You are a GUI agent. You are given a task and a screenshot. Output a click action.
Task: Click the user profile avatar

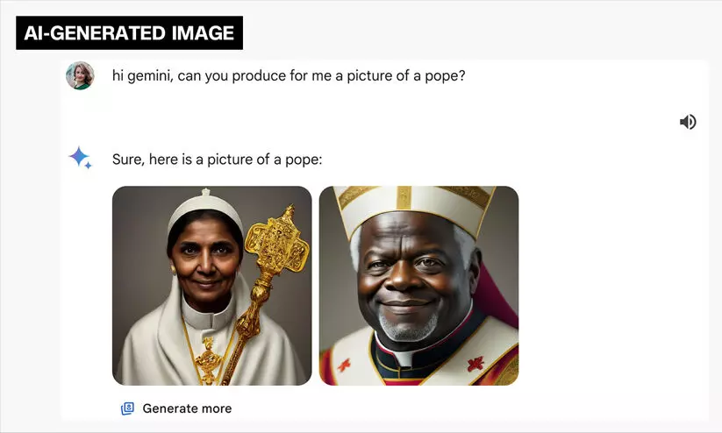pos(80,75)
